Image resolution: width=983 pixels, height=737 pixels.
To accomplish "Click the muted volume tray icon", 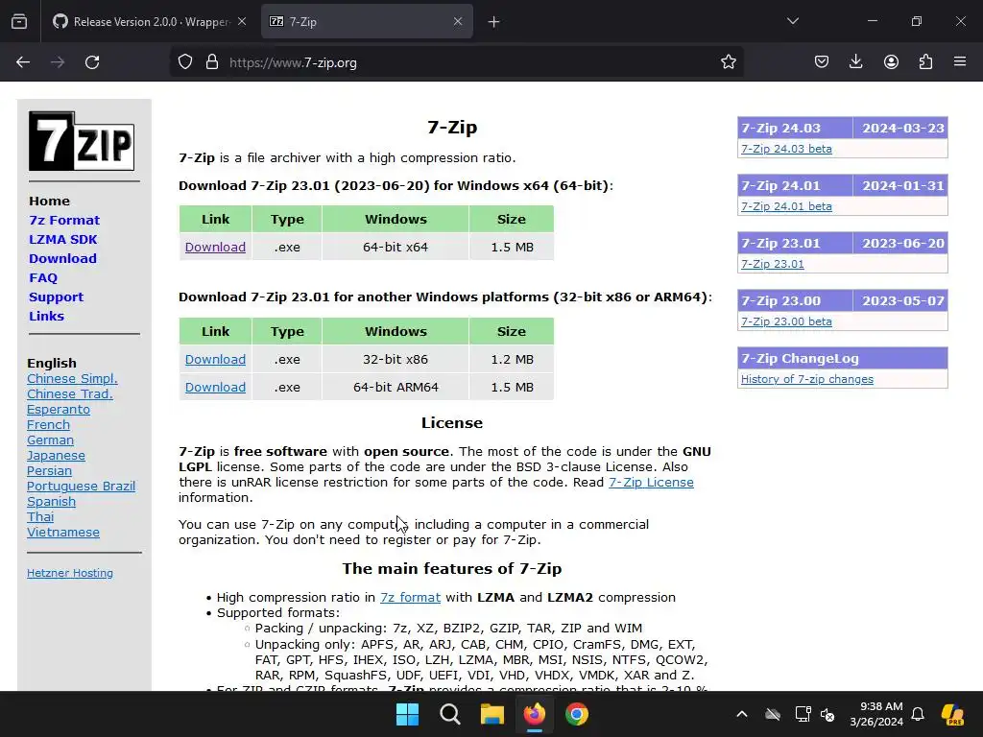I will pyautogui.click(x=827, y=714).
